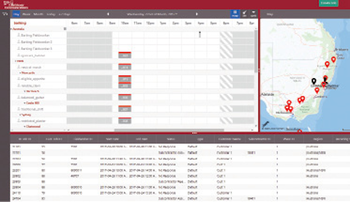The width and height of the screenshot is (350, 202).
Task: Open the dropdown arrow button in scheduler toolbar
Action: click(x=253, y=14)
